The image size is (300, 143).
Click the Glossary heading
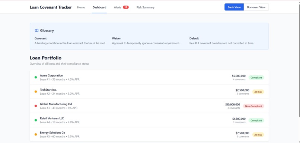pos(47,30)
